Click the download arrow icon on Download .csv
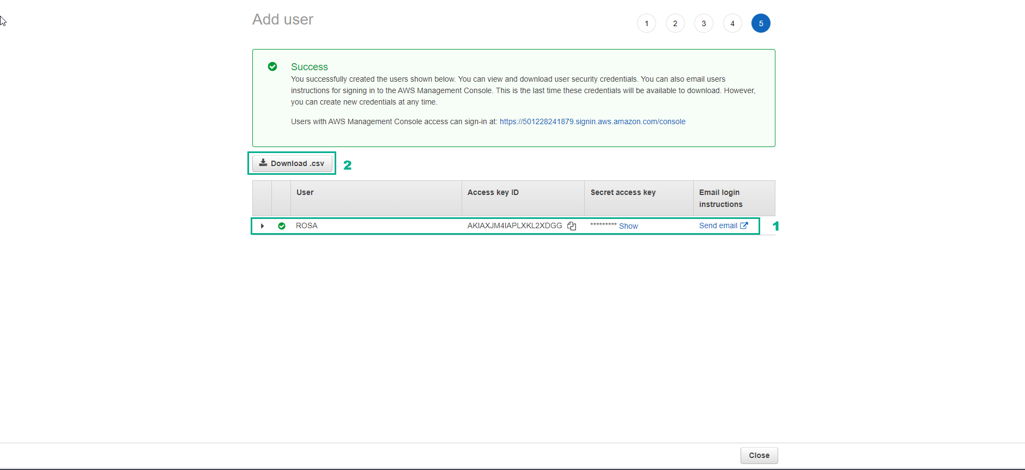Viewport: 1025px width, 470px height. [263, 163]
